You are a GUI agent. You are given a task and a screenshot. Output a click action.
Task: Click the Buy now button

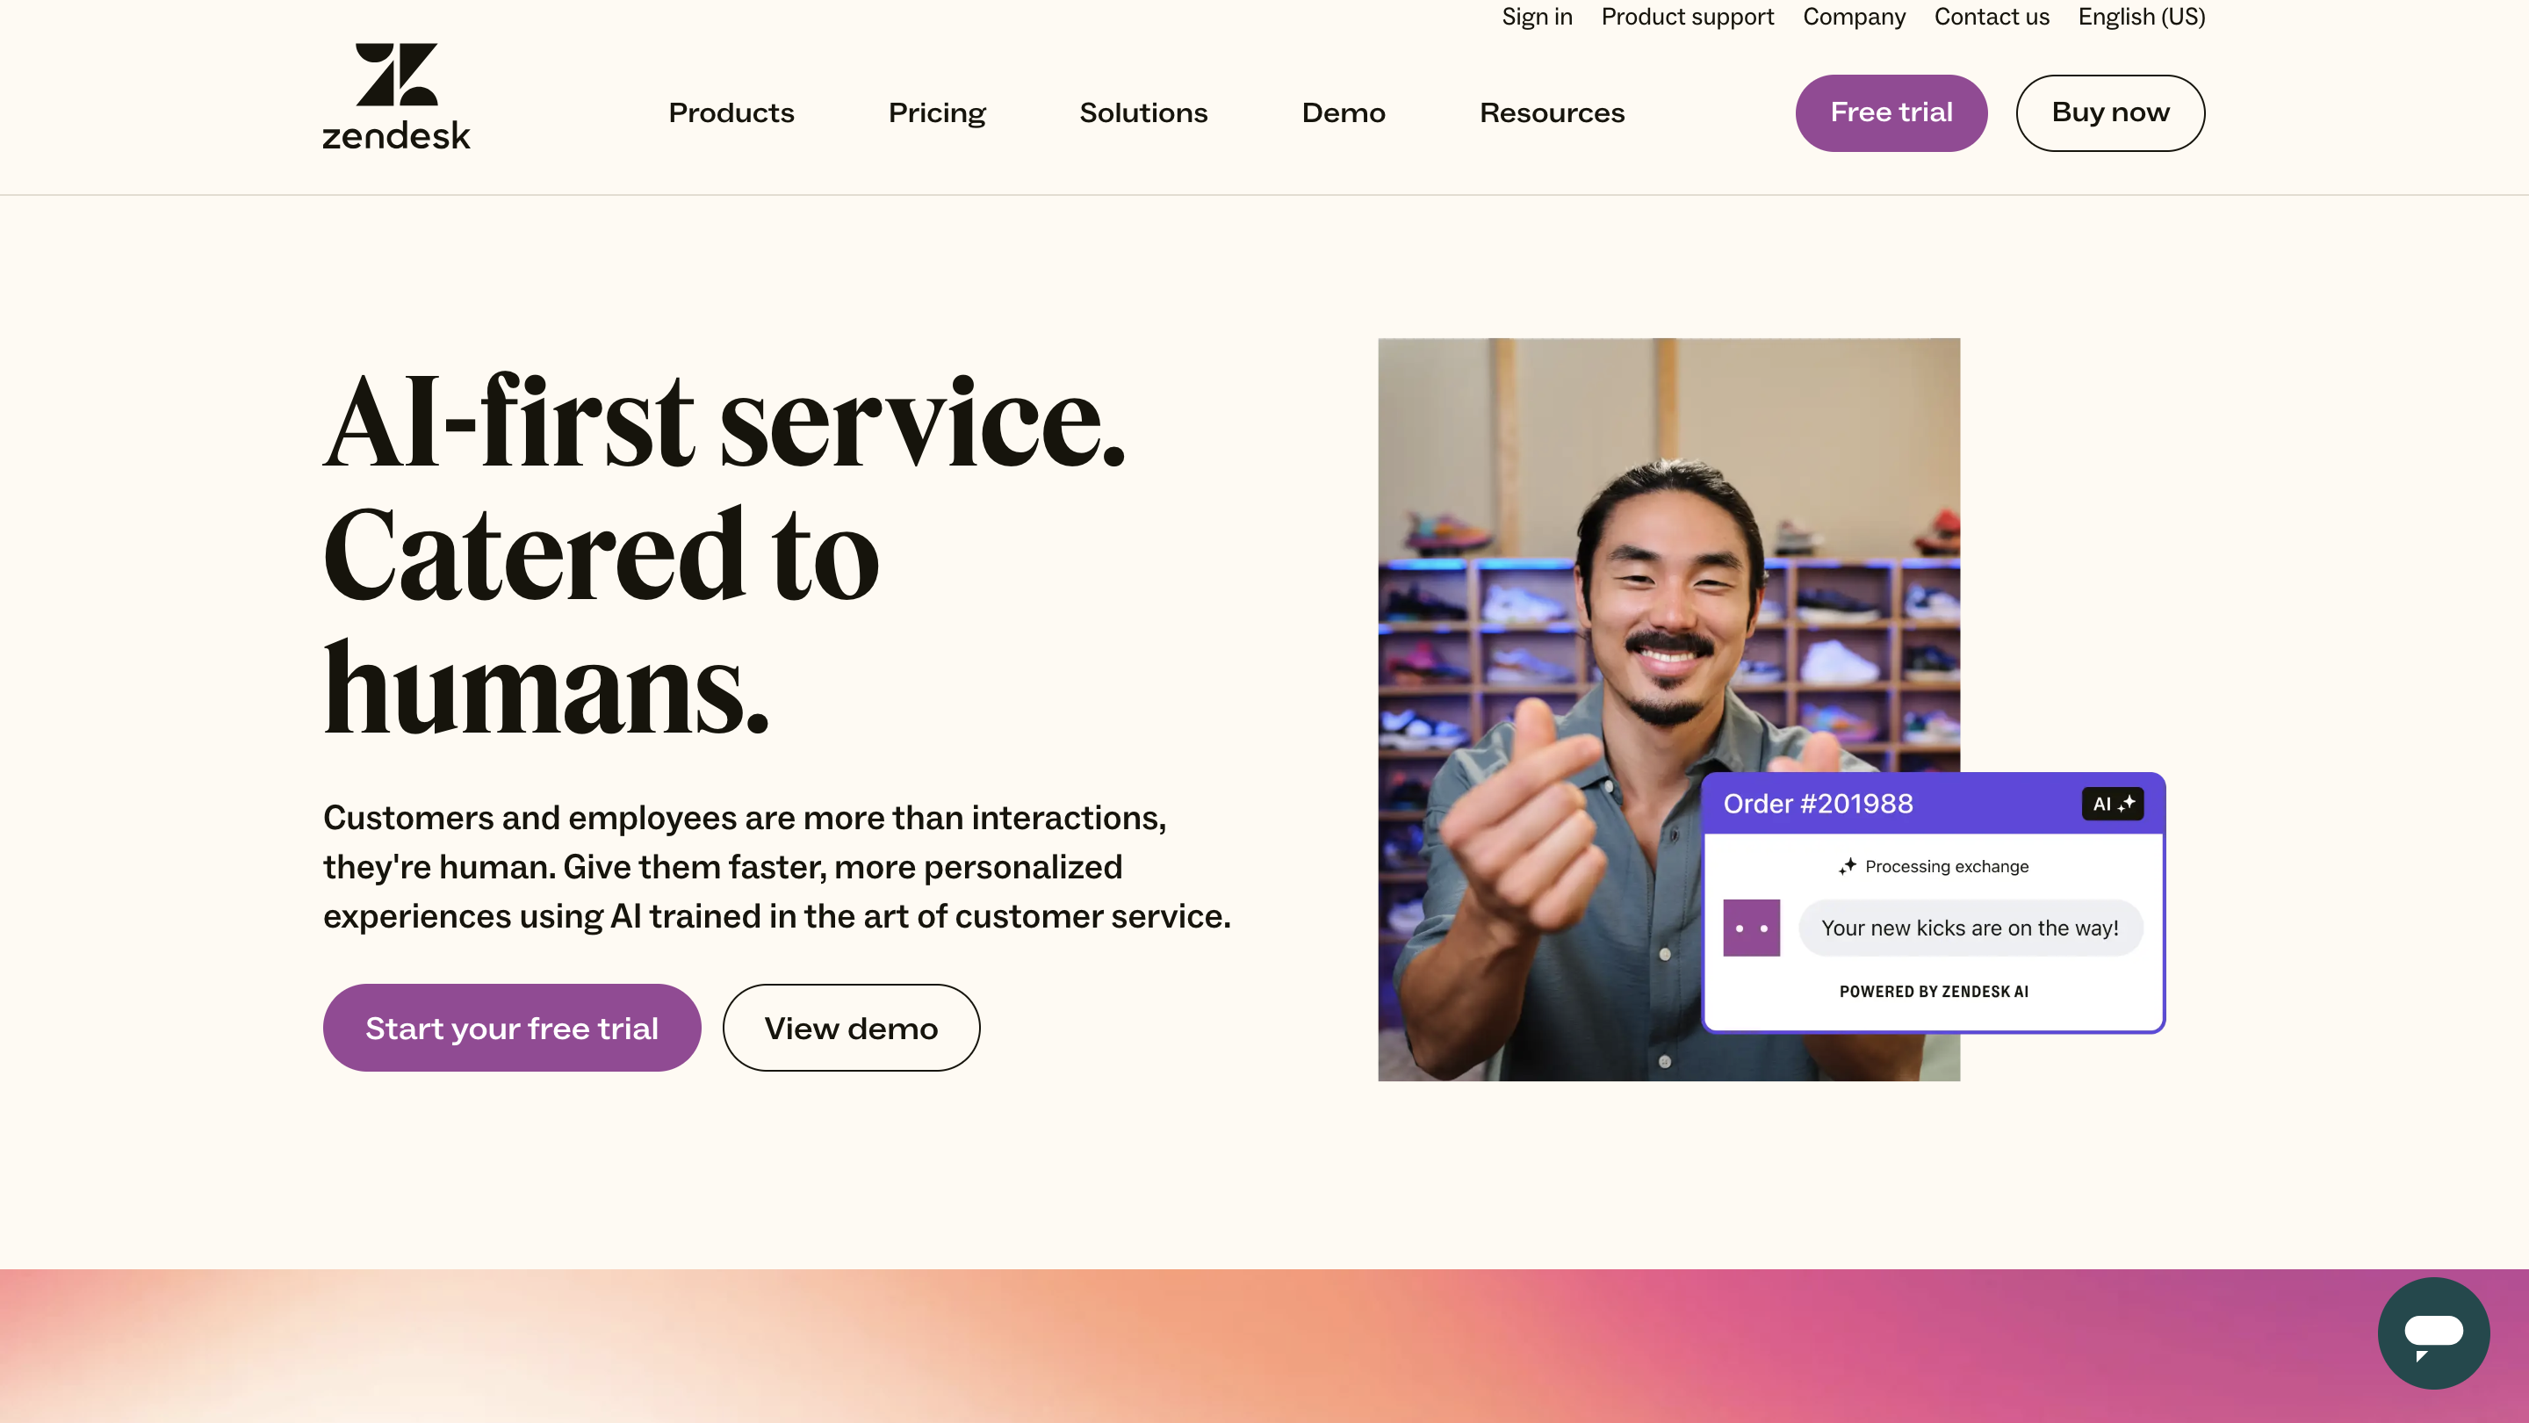click(2110, 113)
